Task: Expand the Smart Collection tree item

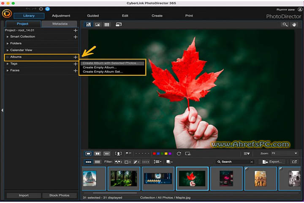Action: (x=8, y=37)
